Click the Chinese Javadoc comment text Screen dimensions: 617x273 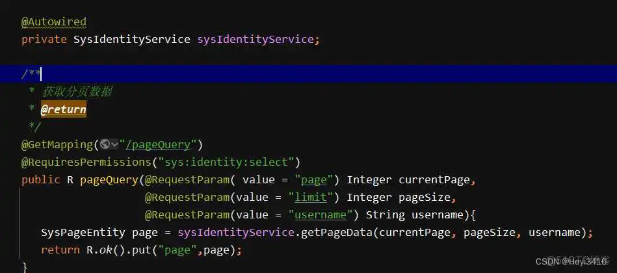coord(77,92)
